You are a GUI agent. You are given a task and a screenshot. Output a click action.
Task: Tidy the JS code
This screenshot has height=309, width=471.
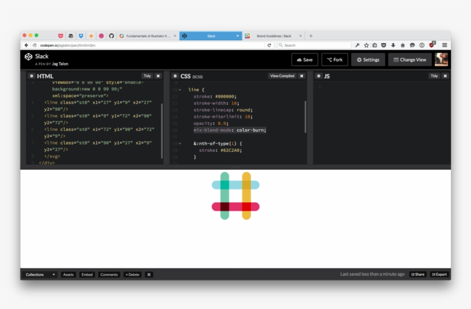click(x=434, y=76)
